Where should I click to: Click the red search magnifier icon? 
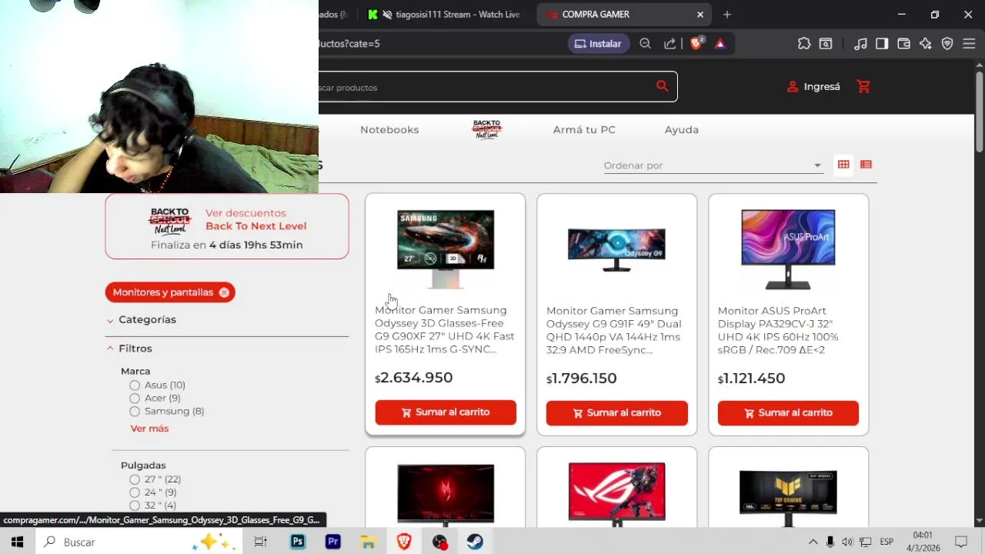(x=662, y=86)
